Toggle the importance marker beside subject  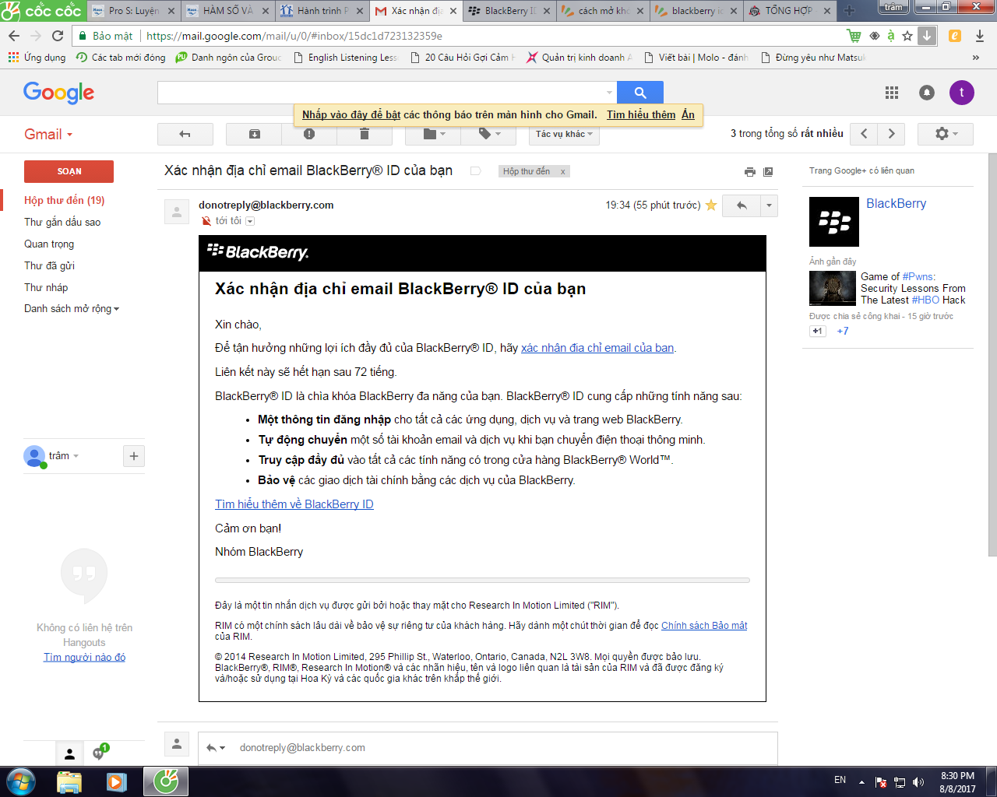click(475, 171)
